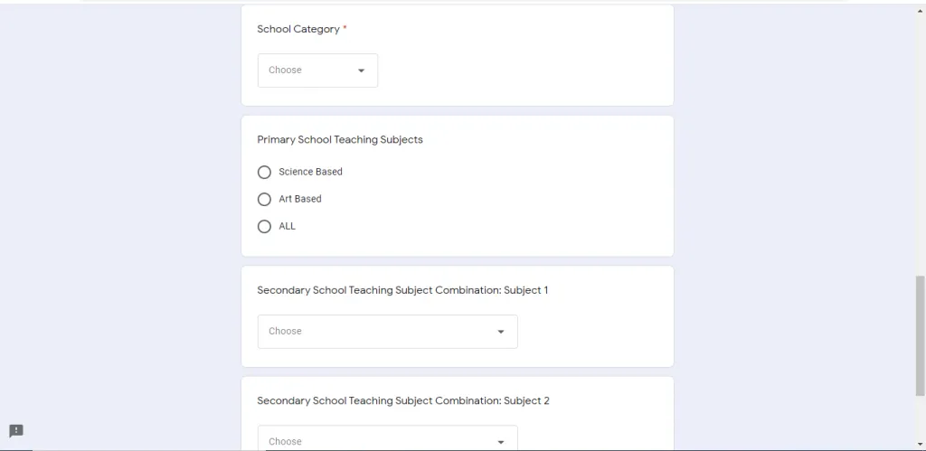
Task: Expand the Subject 2 combination dropdown
Action: click(387, 439)
